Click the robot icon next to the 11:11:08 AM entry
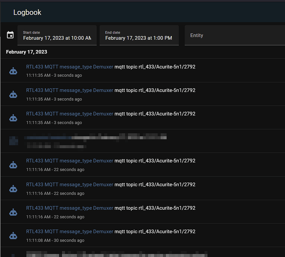The image size is (285, 257). click(x=13, y=235)
